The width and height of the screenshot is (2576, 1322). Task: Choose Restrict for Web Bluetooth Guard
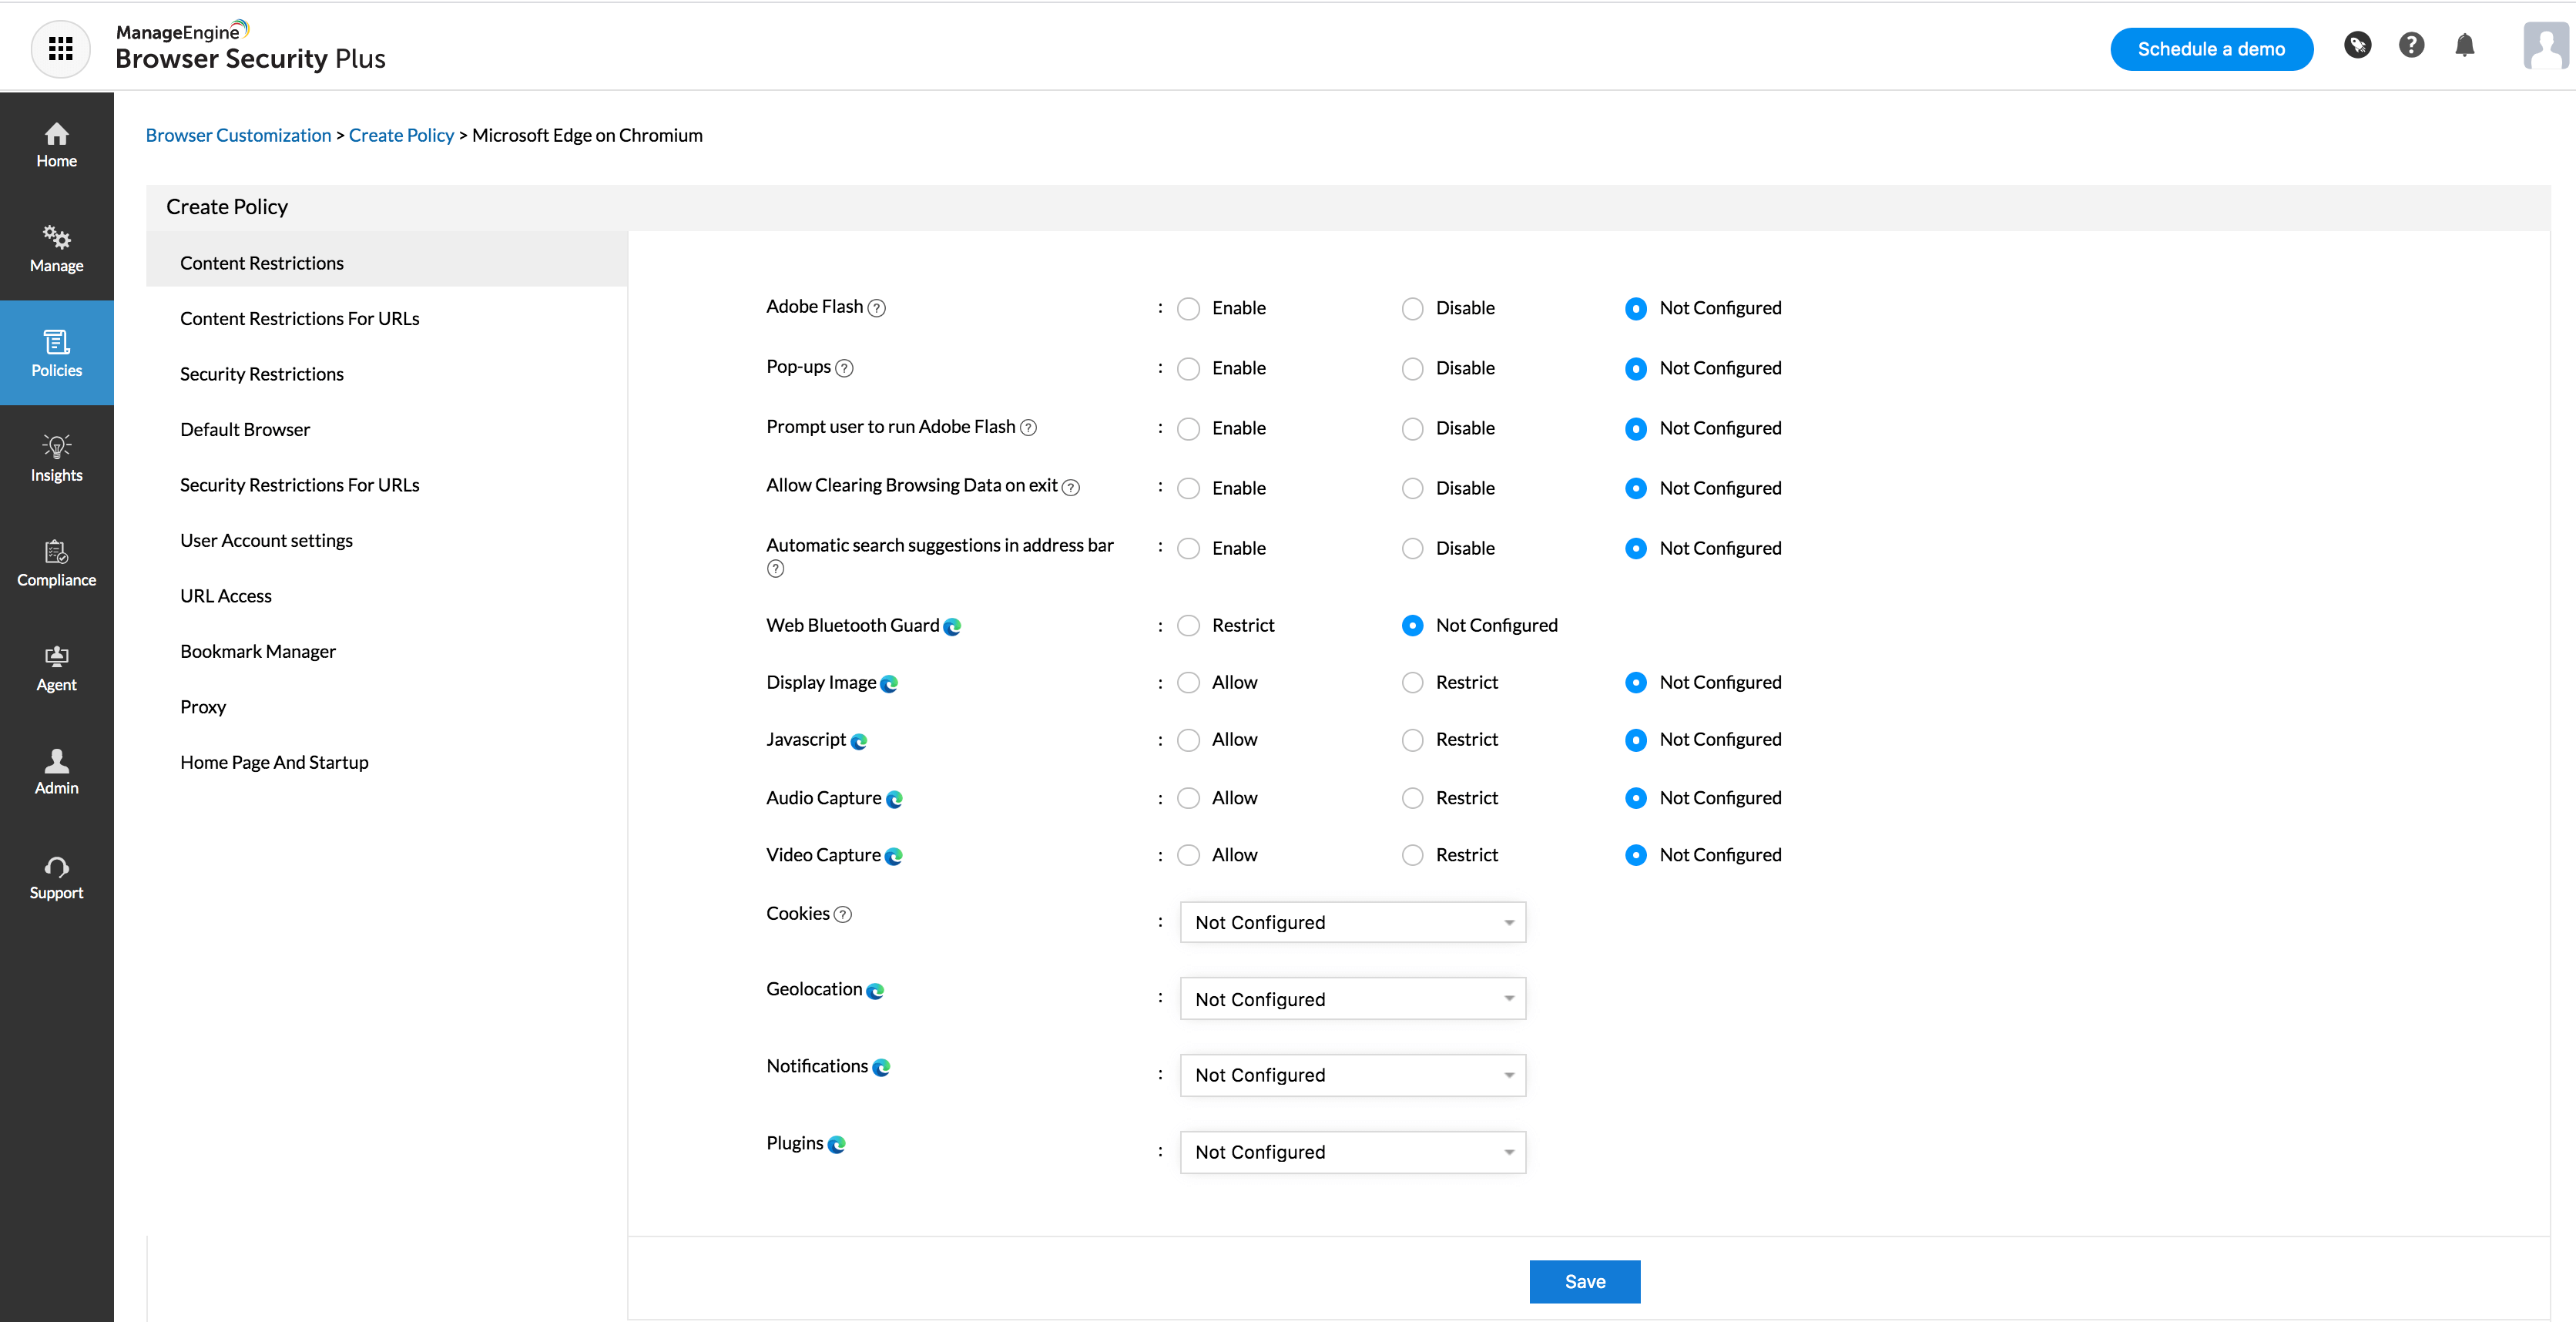pyautogui.click(x=1188, y=626)
